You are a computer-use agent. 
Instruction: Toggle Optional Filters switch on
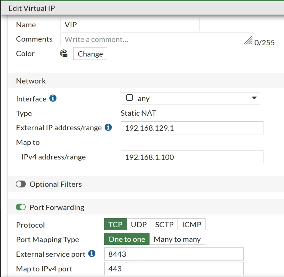coord(21,184)
